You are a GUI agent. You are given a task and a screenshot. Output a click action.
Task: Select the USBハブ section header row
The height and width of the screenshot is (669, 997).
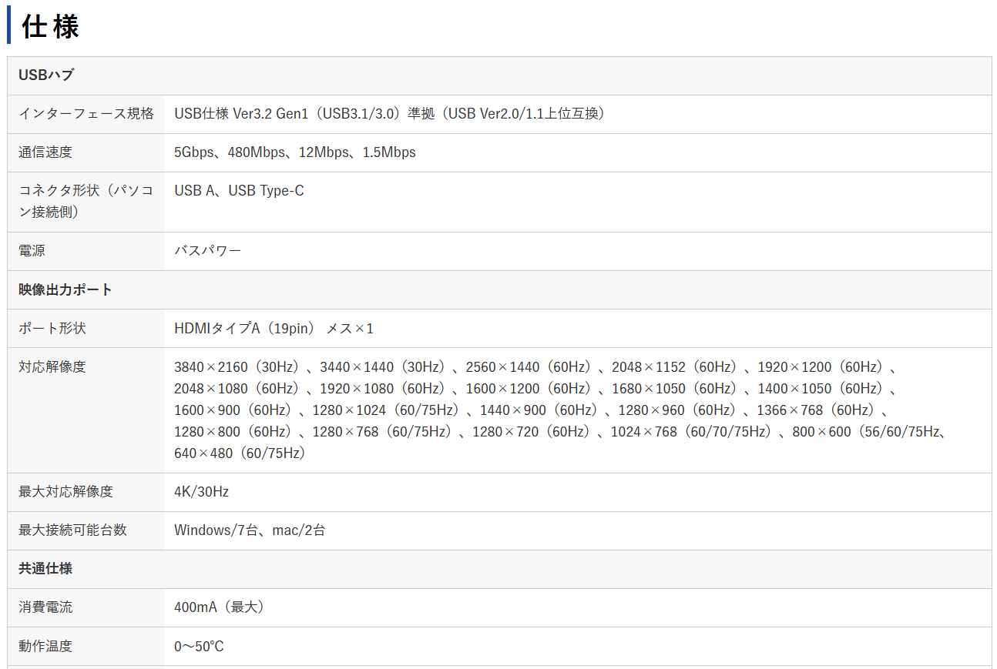(499, 75)
